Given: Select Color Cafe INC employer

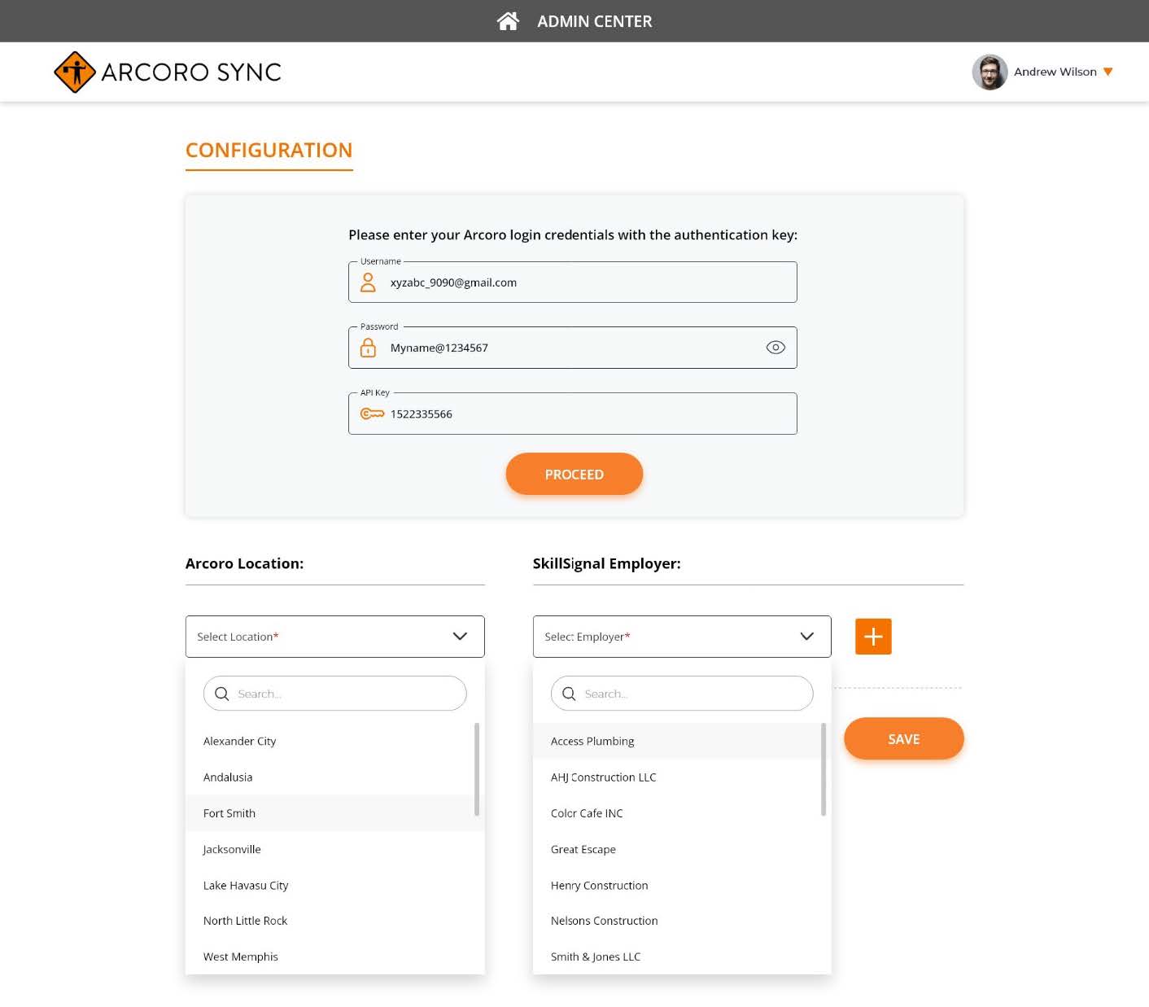Looking at the screenshot, I should point(677,813).
